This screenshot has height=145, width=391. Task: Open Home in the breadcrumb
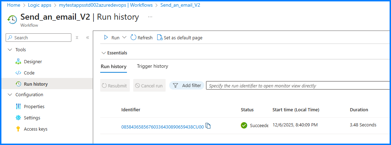click(13, 5)
